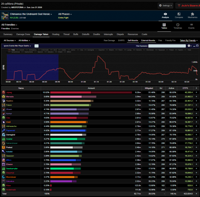This screenshot has height=197, width=200.
Task: Open the All Phases dropdown
Action: click(x=65, y=14)
